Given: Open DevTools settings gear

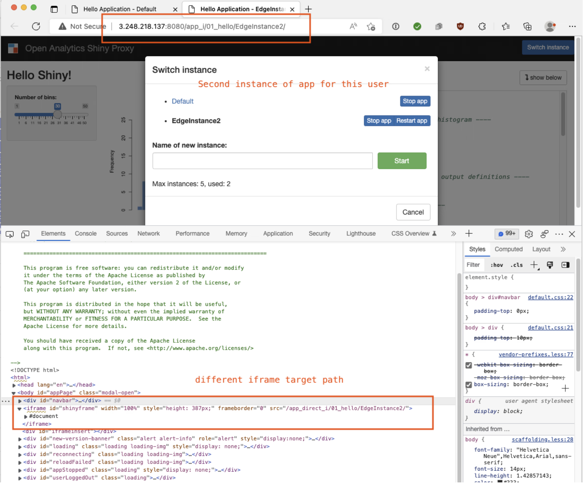Looking at the screenshot, I should click(529, 234).
